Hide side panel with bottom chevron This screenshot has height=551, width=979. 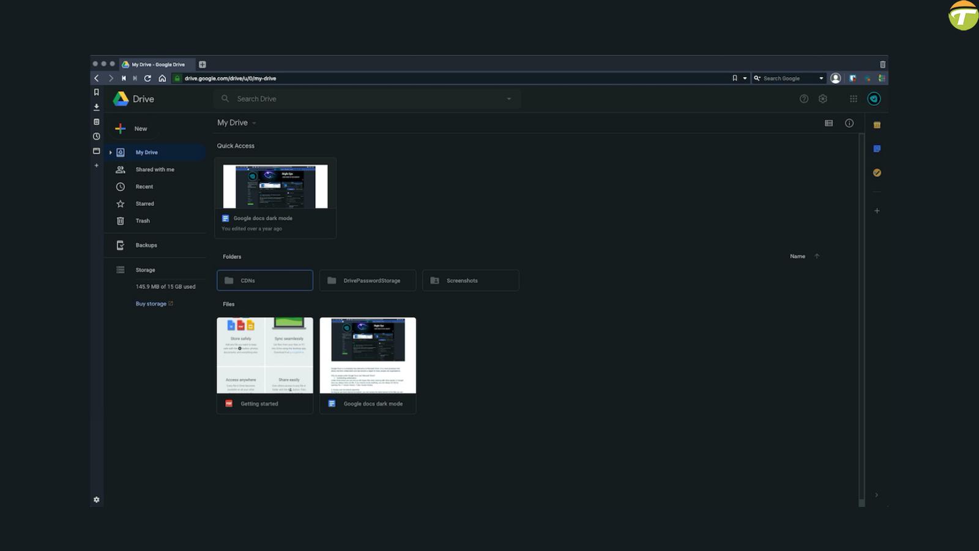click(876, 495)
